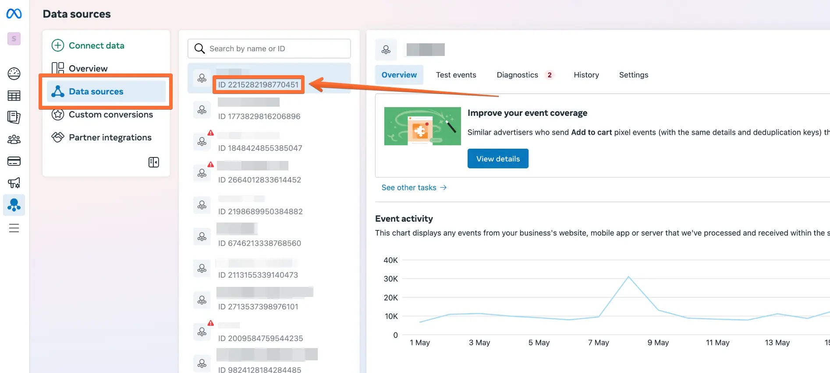This screenshot has height=373, width=830.
Task: Expand the All tools hamburger menu
Action: pos(14,228)
